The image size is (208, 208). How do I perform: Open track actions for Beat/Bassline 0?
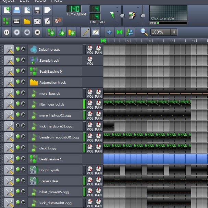click(x=9, y=71)
